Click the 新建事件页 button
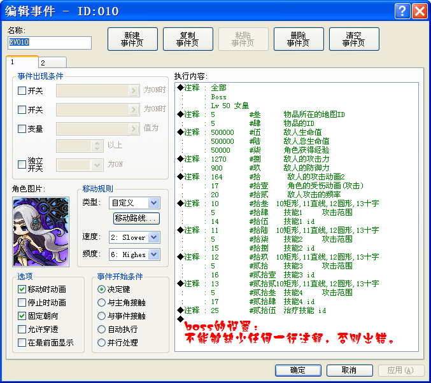Screen dimensions: 431x383 click(132, 39)
